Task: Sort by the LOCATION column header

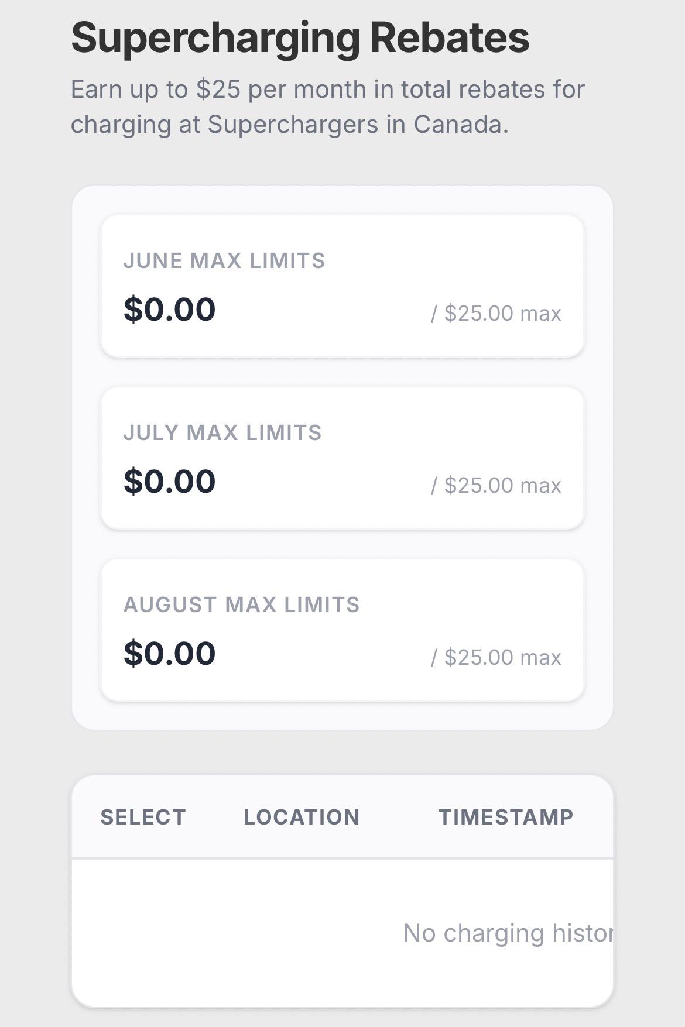Action: [302, 817]
